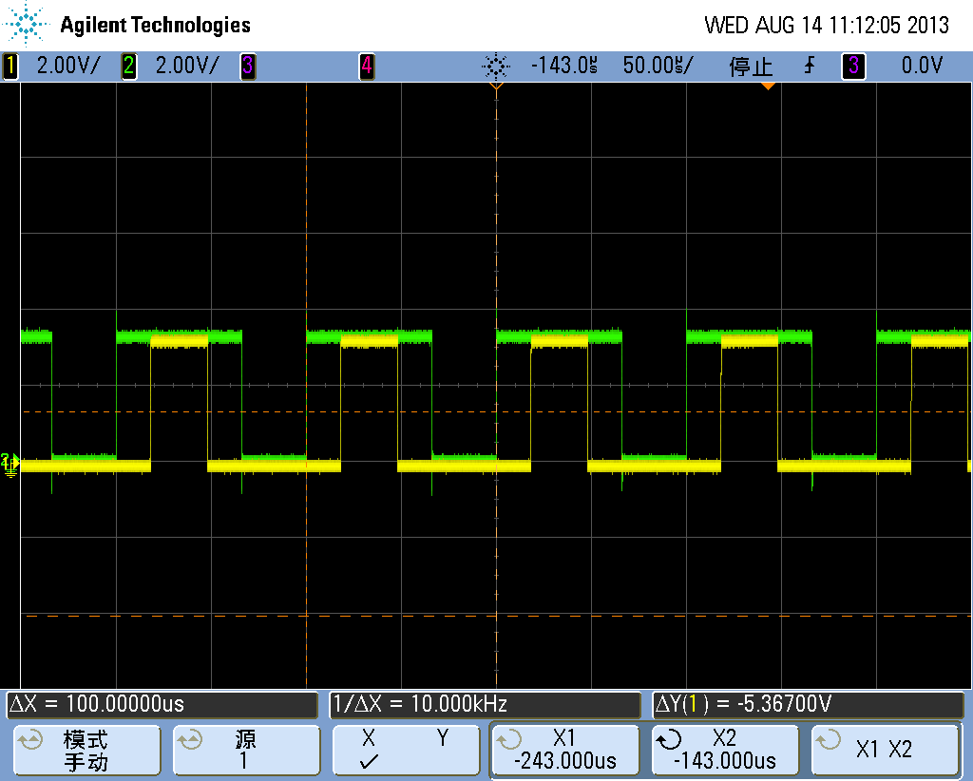Image resolution: width=973 pixels, height=781 pixels.
Task: Select the X2 -143.000us cursor softkey
Action: coord(725,750)
